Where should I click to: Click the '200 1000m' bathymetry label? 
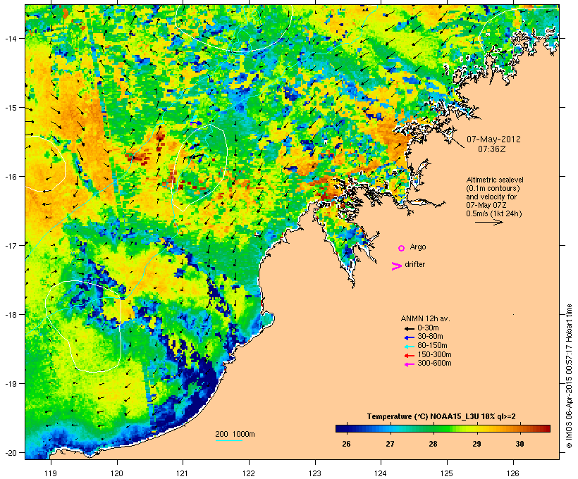click(x=235, y=434)
